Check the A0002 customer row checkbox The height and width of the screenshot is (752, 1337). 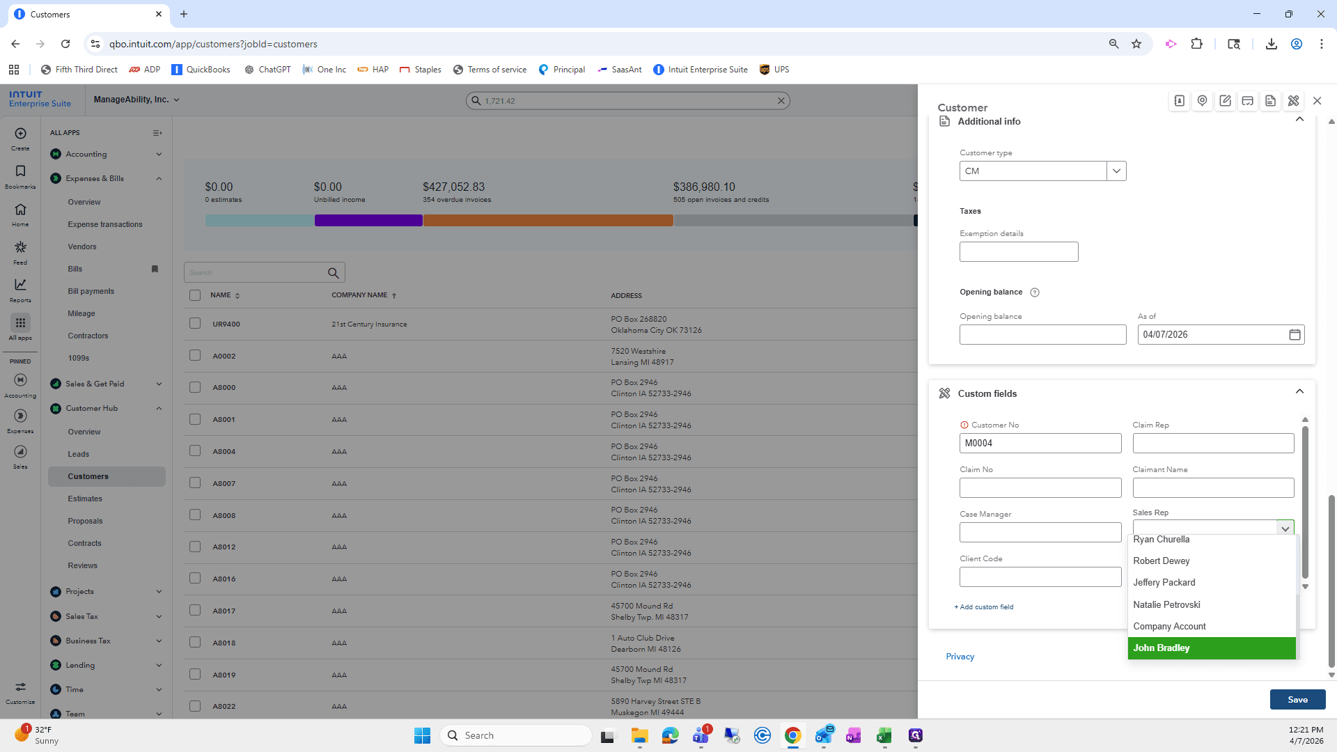(195, 356)
